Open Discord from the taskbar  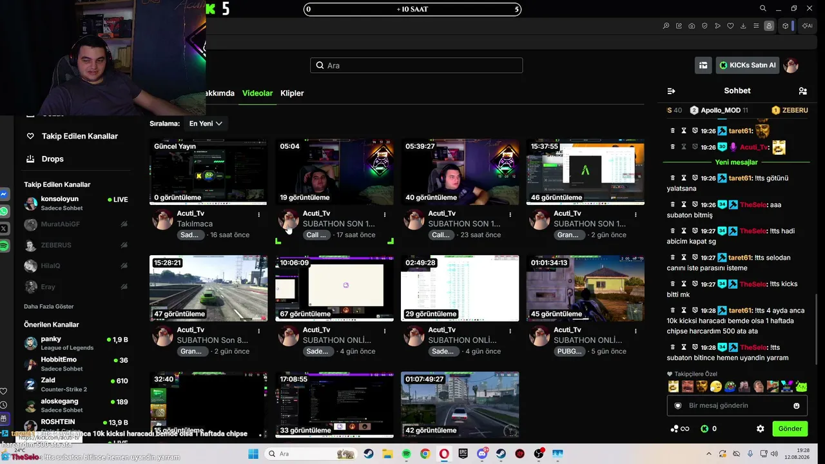pyautogui.click(x=482, y=454)
